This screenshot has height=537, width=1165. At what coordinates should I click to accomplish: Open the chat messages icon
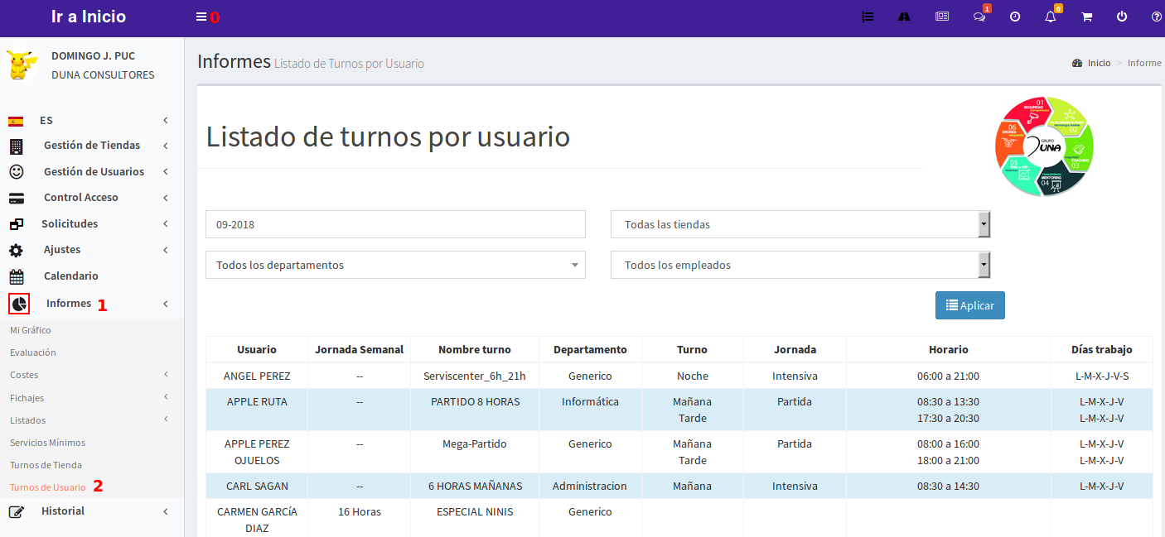click(979, 17)
